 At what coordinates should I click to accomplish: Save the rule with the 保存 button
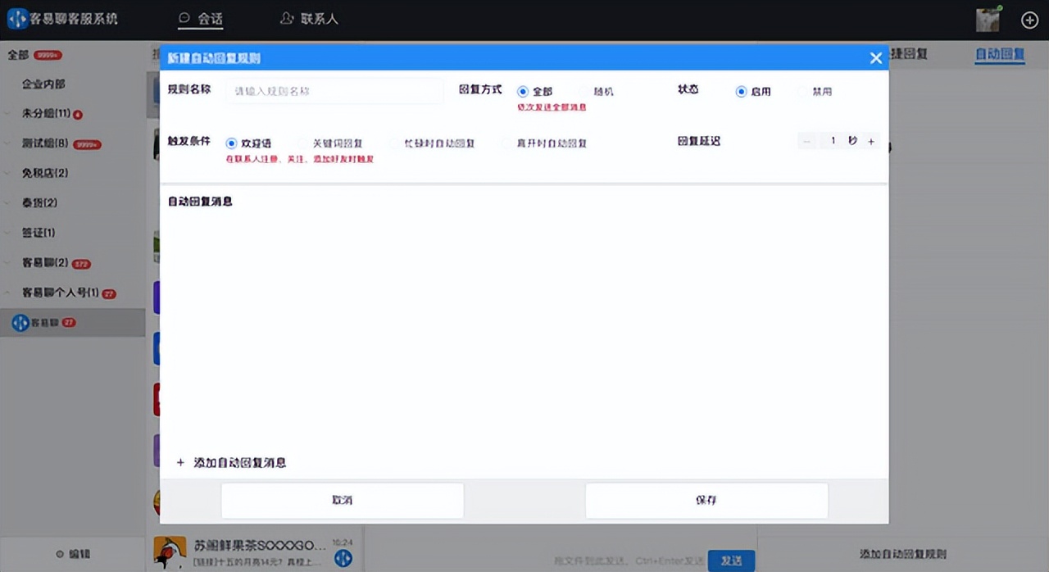coord(706,500)
